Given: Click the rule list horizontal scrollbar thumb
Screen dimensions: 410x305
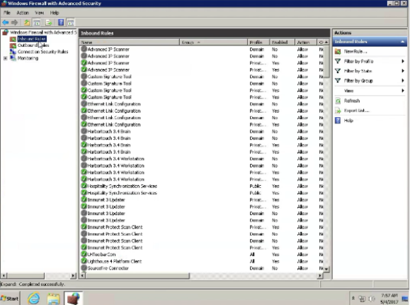Looking at the screenshot, I should point(137,276).
